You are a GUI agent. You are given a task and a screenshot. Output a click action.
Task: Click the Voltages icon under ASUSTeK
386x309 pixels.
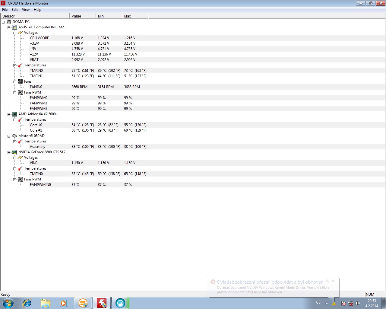click(20, 33)
